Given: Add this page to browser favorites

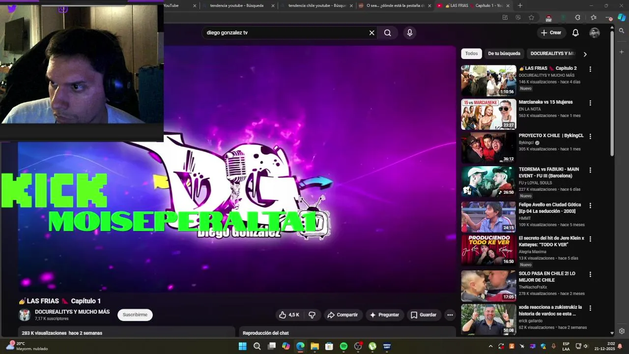Looking at the screenshot, I should click(531, 18).
